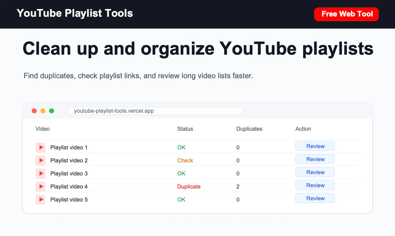This screenshot has height=236, width=395.
Task: Click the Find duplicates description sentence
Action: pyautogui.click(x=139, y=76)
